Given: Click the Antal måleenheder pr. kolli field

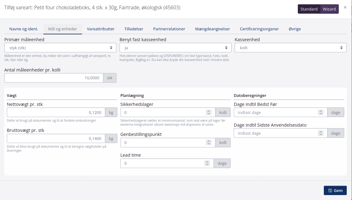Looking at the screenshot, I should (x=54, y=78).
